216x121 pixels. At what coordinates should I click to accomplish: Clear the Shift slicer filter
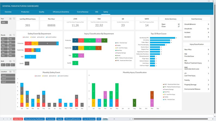(x=14, y=61)
